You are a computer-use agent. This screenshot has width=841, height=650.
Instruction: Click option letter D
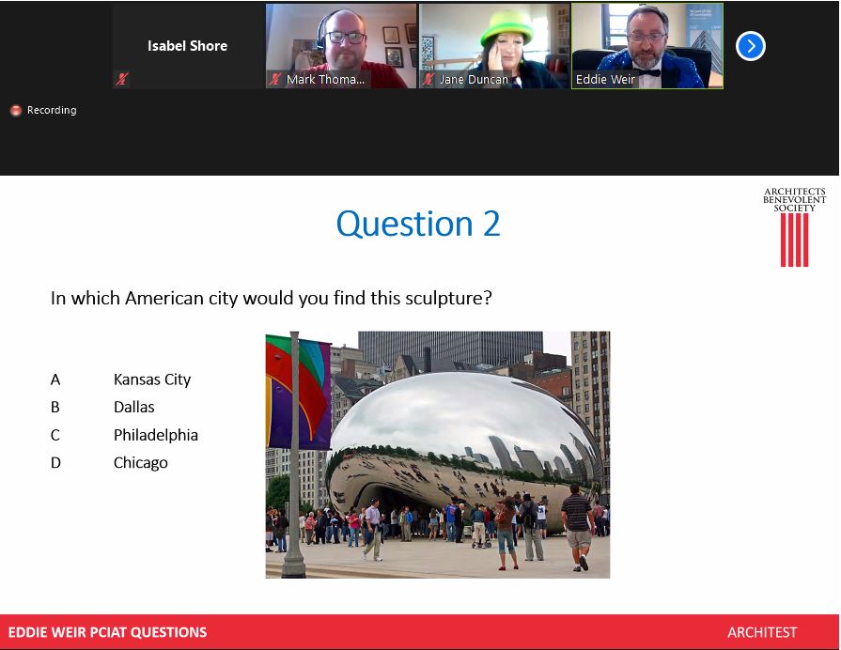pyautogui.click(x=55, y=463)
